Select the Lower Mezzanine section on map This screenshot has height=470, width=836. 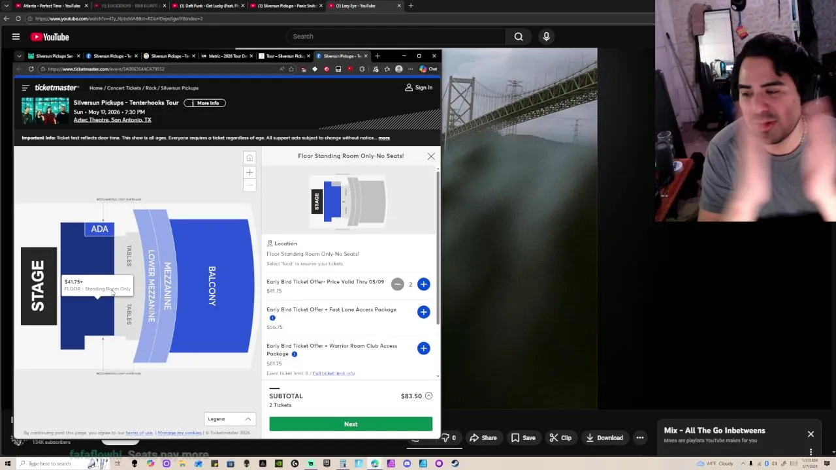click(x=152, y=286)
